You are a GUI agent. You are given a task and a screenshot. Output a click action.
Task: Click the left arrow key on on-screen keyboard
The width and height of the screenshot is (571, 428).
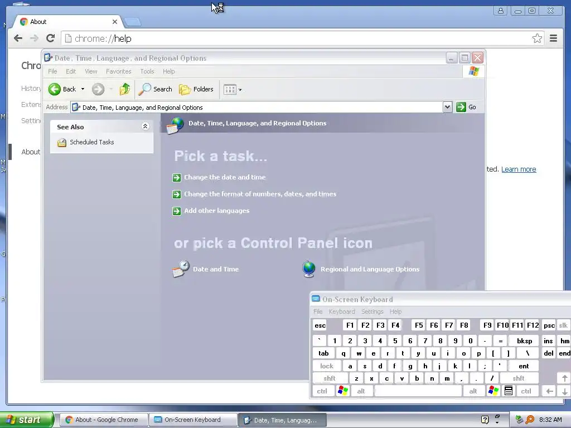tap(549, 391)
